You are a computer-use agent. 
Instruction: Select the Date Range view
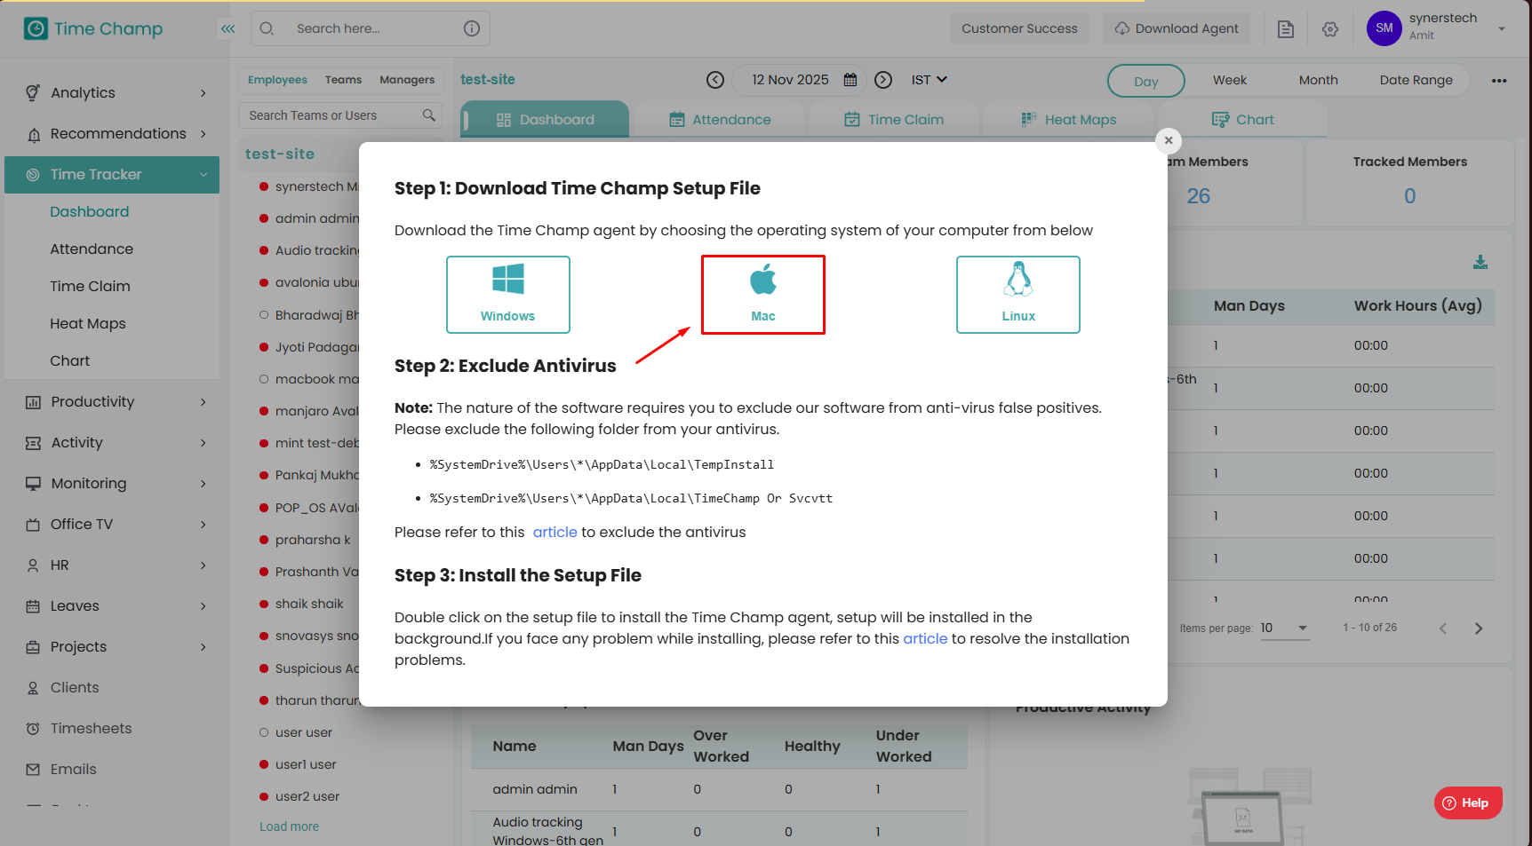1416,80
